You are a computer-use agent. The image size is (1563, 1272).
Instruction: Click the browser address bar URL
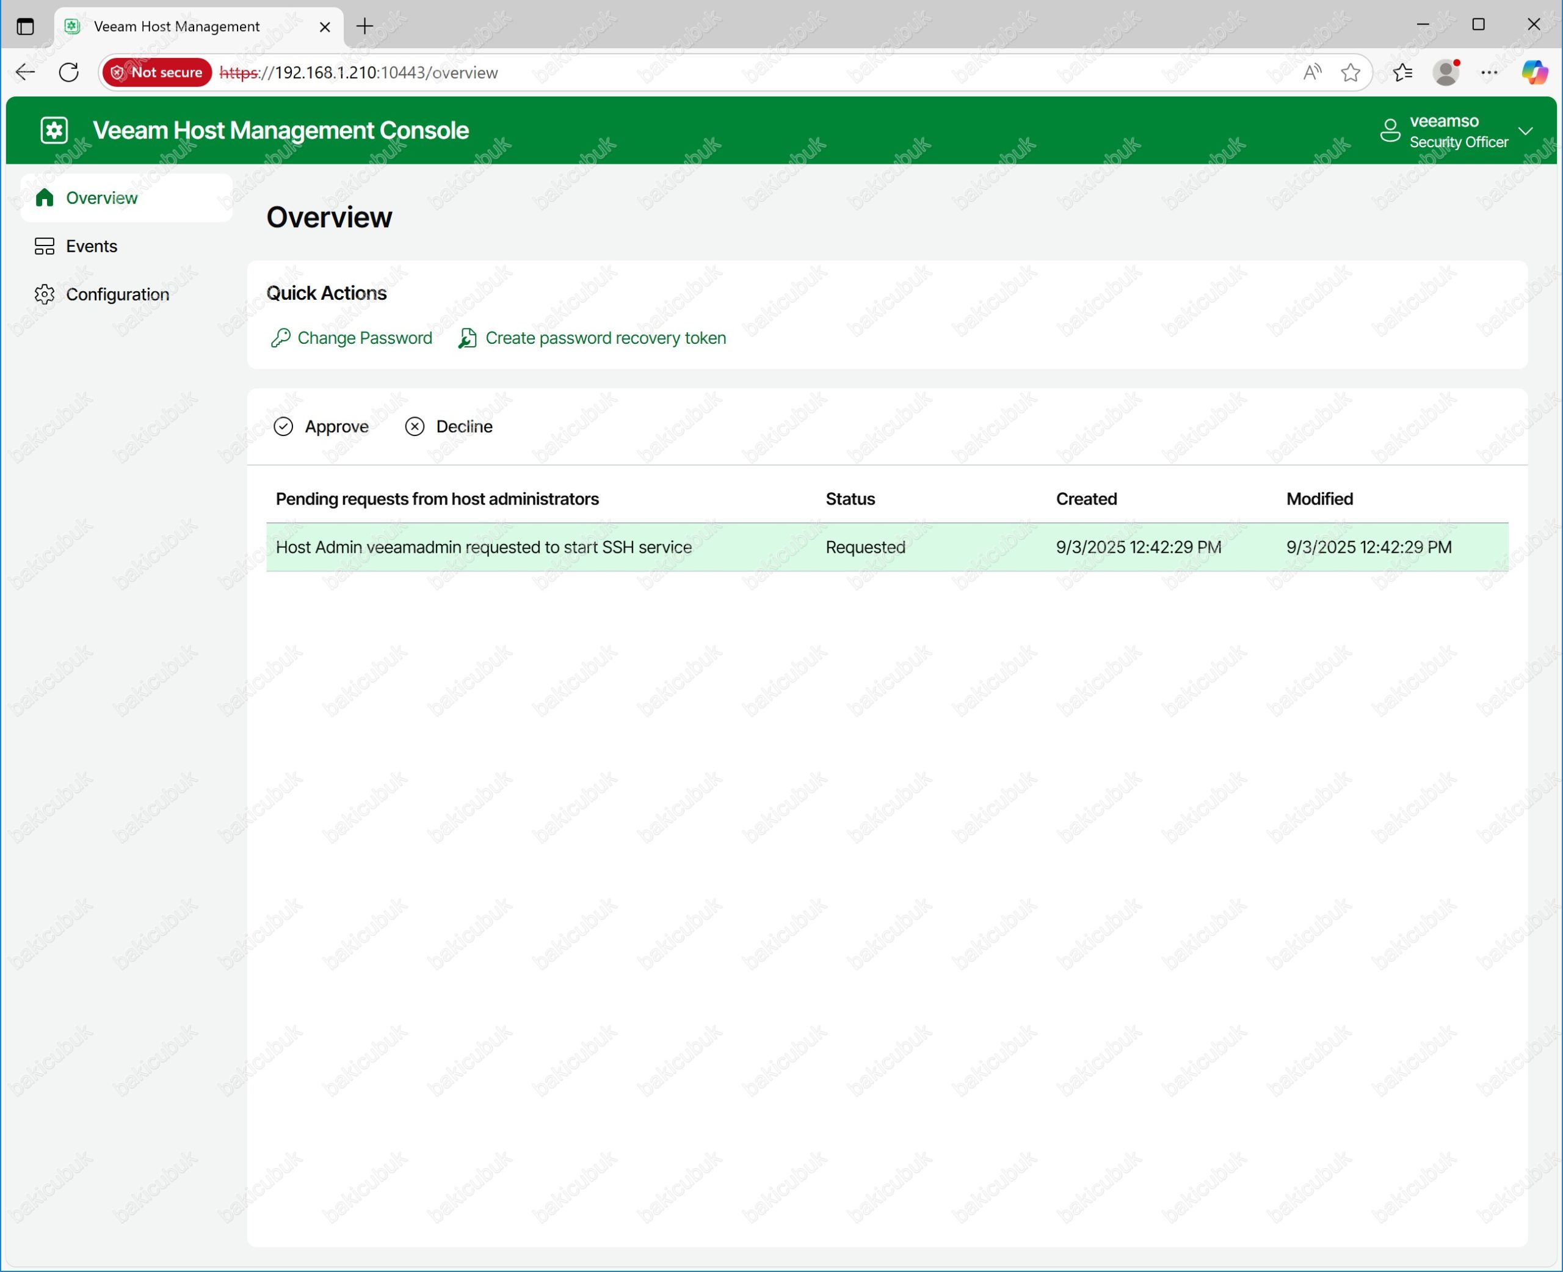[359, 73]
